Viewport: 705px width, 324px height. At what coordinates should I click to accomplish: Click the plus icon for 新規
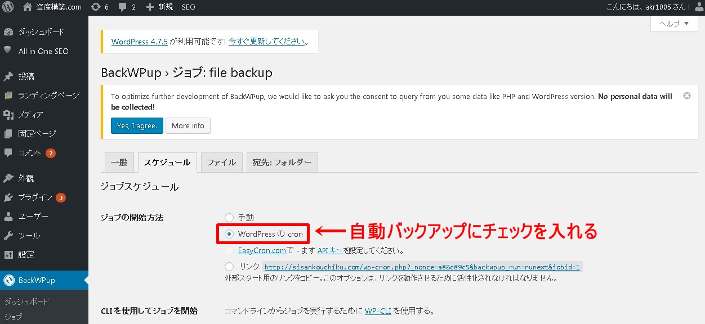point(150,7)
